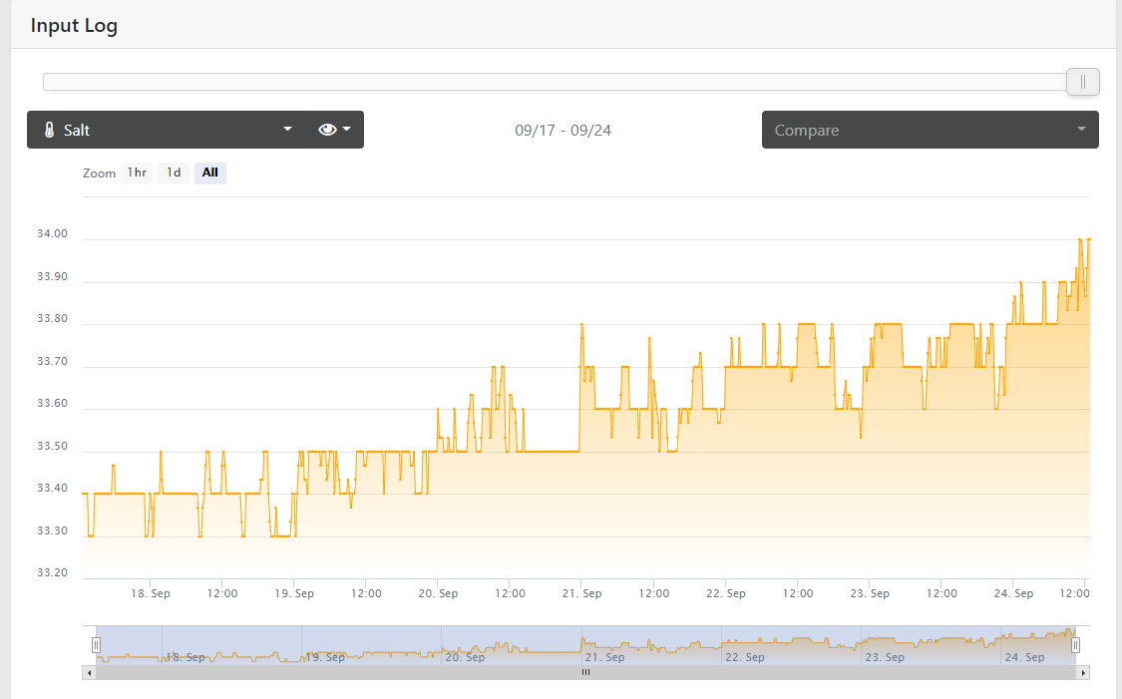Click the 19. Sep x-axis label
This screenshot has width=1122, height=699.
point(294,594)
